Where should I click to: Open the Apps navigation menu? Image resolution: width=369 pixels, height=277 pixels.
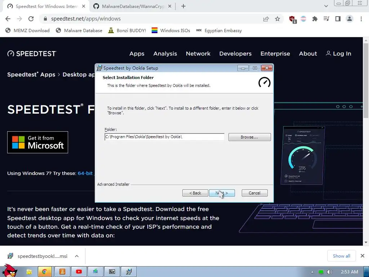point(137,54)
